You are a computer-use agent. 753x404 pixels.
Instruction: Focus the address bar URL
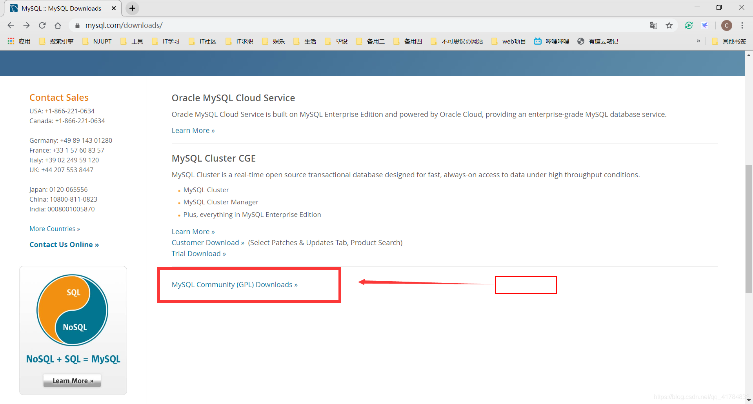click(124, 25)
